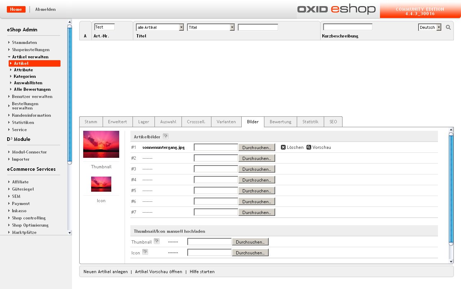
Task: Click the help icon next to Thumbnail
Action: pos(156,241)
